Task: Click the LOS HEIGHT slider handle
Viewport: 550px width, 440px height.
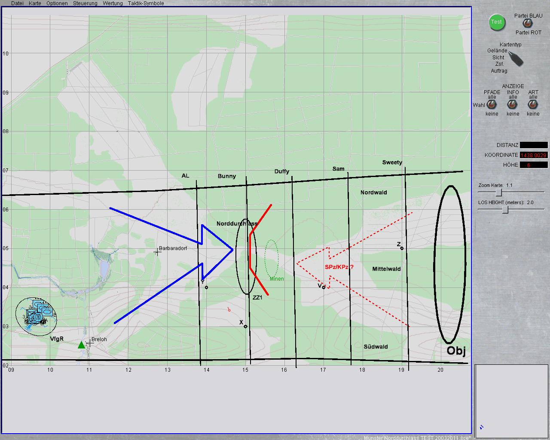Action: [505, 209]
